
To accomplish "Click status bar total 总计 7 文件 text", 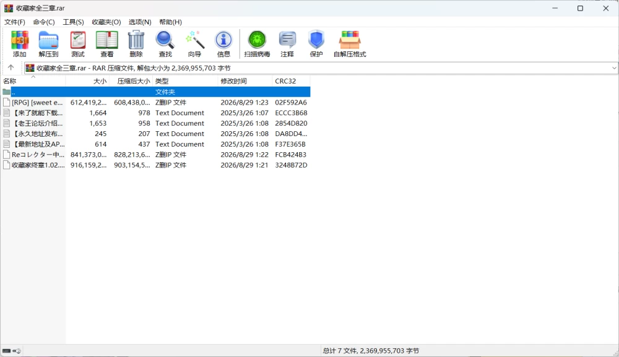I will point(371,351).
